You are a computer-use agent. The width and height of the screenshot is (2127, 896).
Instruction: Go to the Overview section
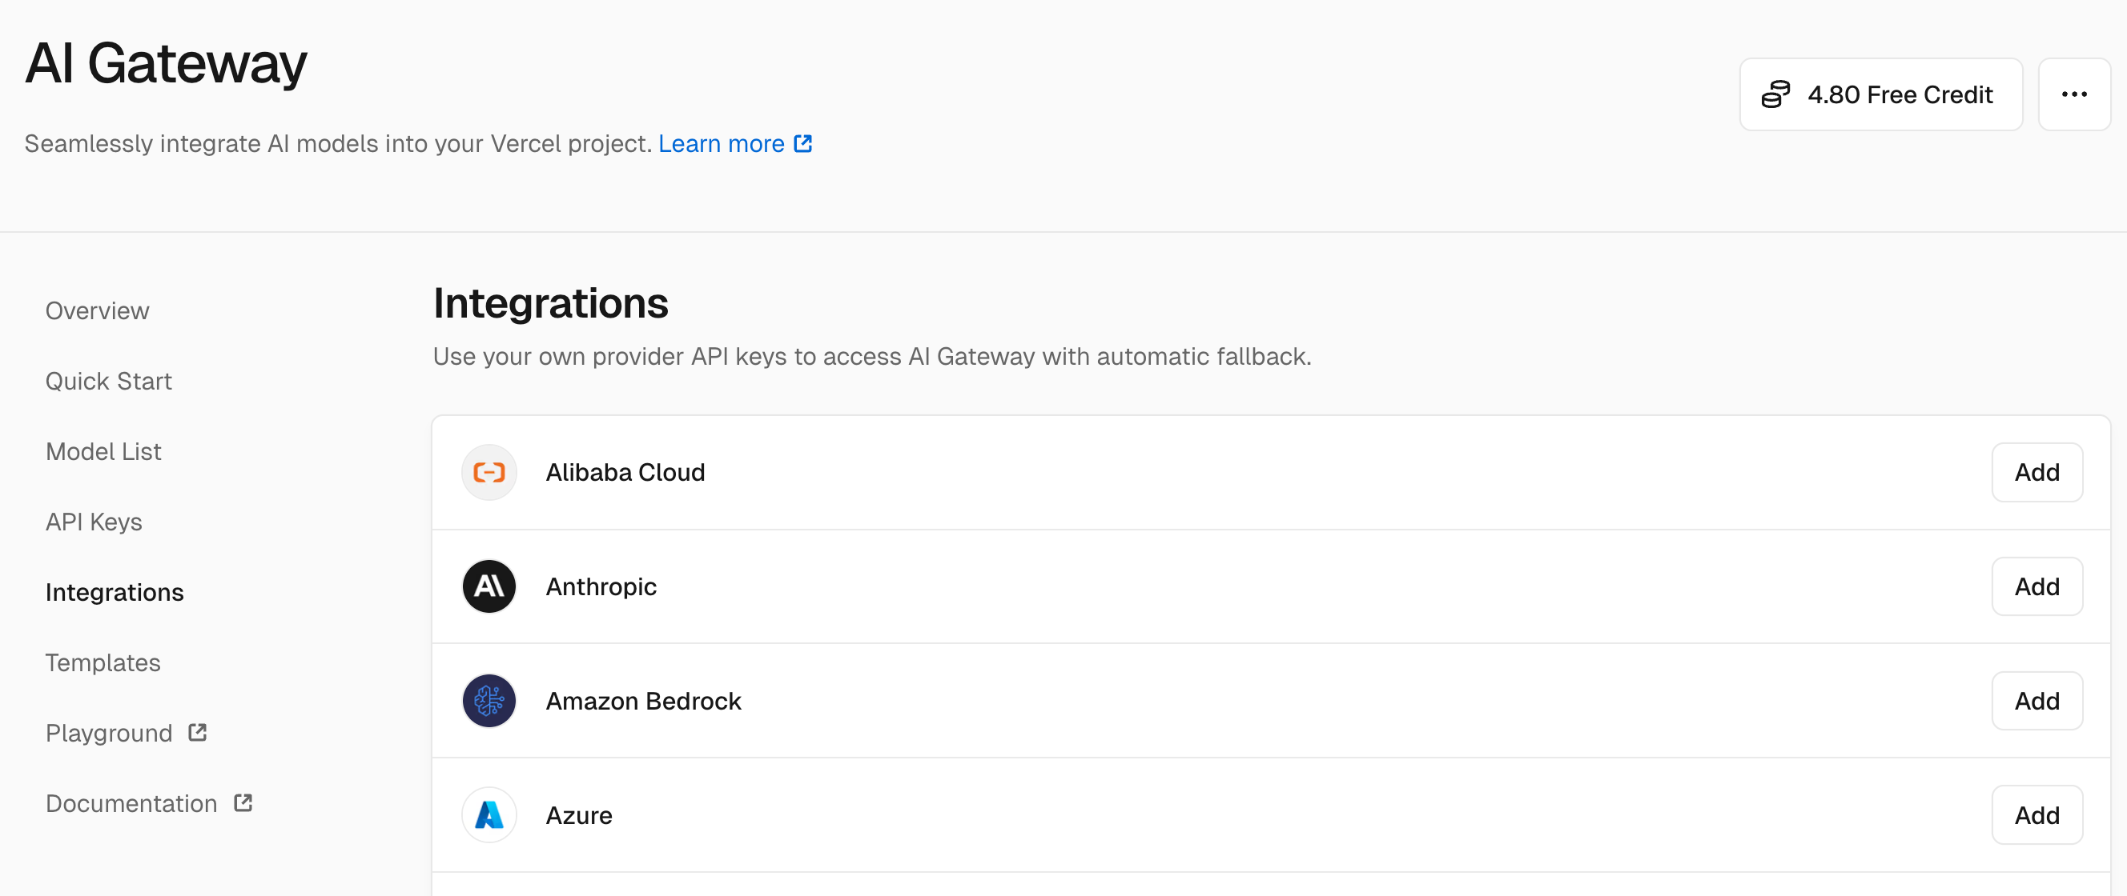click(98, 310)
